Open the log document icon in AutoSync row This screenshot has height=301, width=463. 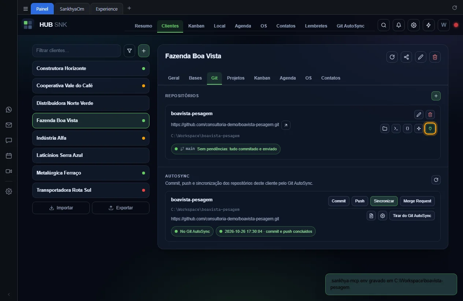tap(371, 216)
